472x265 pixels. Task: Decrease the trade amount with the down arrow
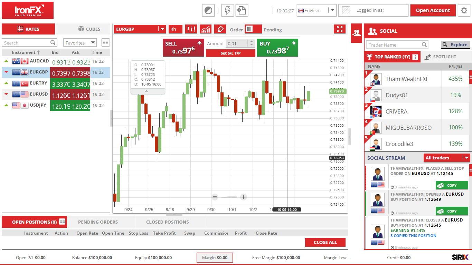point(251,46)
